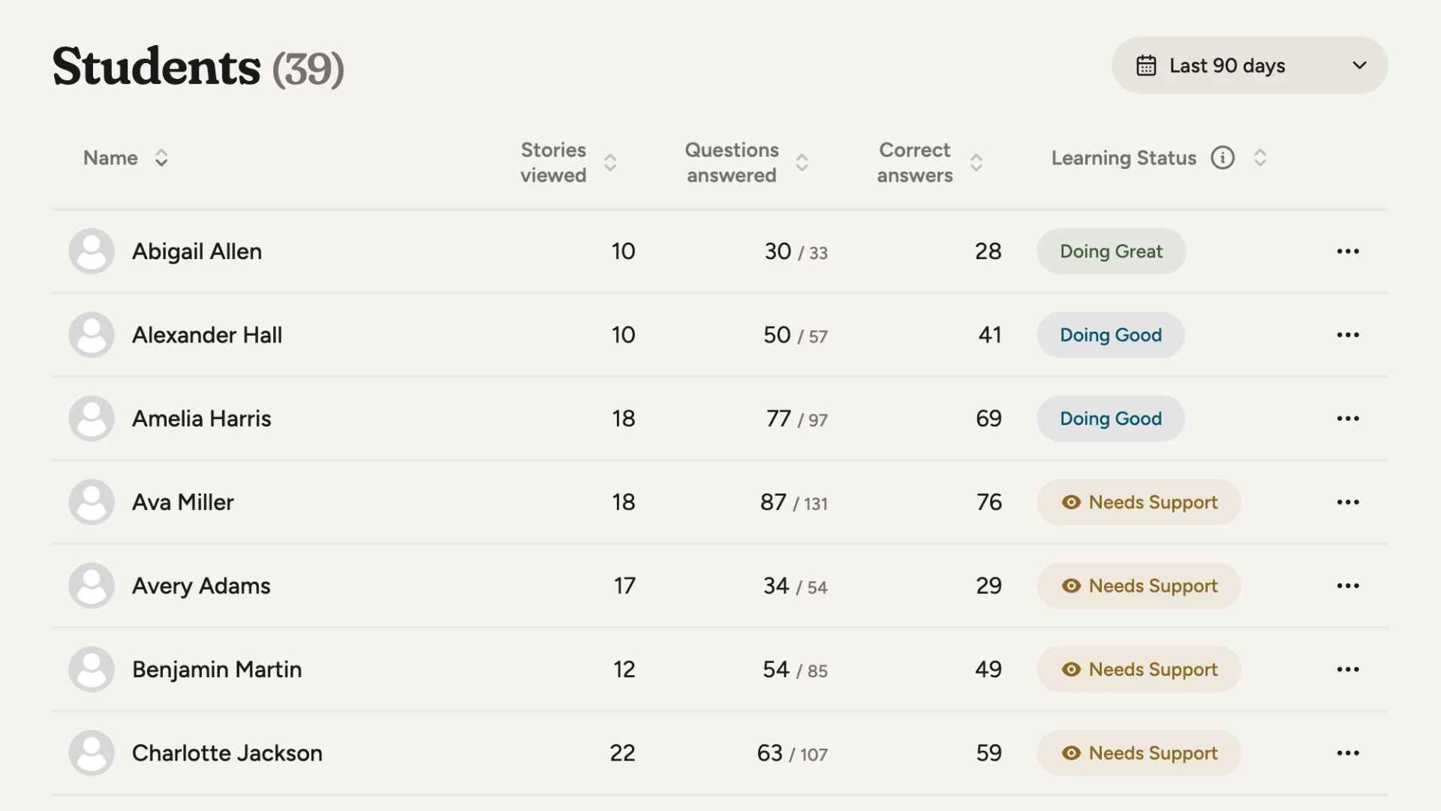Open more options for Abigail Allen
This screenshot has width=1441, height=811.
pyautogui.click(x=1347, y=252)
